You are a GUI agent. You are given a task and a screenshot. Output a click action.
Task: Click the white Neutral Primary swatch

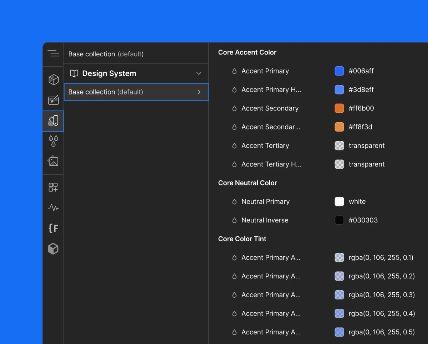[339, 201]
